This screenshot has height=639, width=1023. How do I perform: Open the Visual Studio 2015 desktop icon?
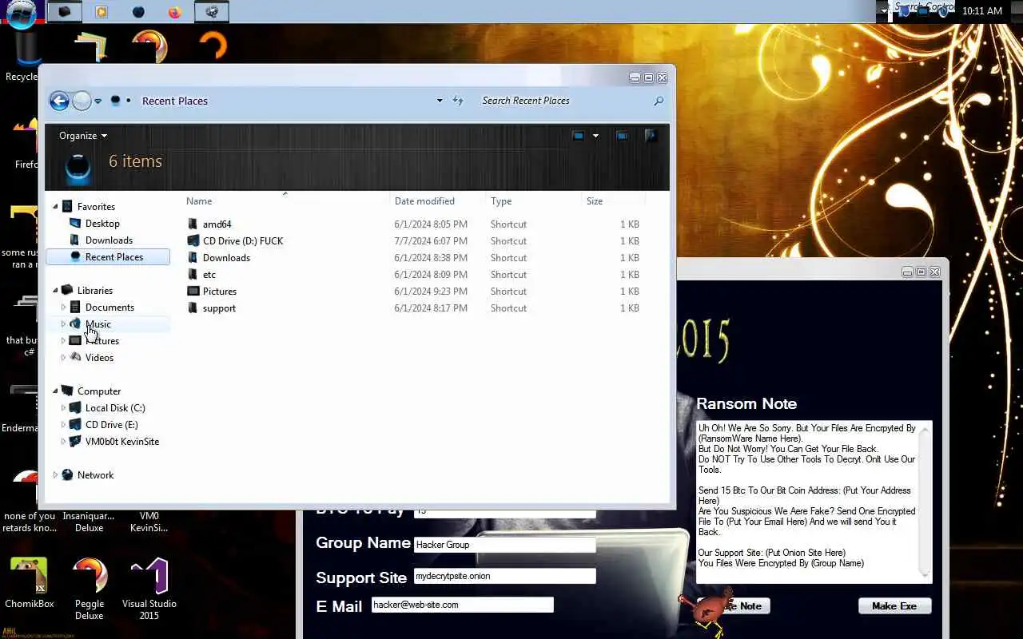click(x=149, y=589)
